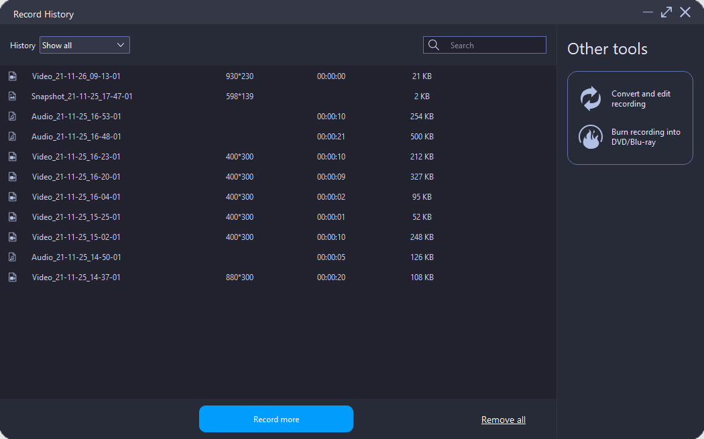704x439 pixels.
Task: Select the Video_21-11-25_14-37-01 file name
Action: (76, 277)
